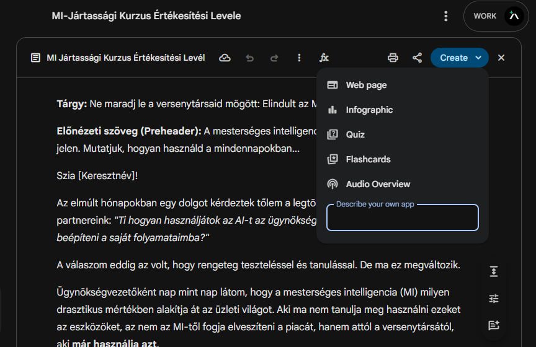This screenshot has height=347, width=536.
Task: Click the suggest edits icon
Action: coord(494,325)
